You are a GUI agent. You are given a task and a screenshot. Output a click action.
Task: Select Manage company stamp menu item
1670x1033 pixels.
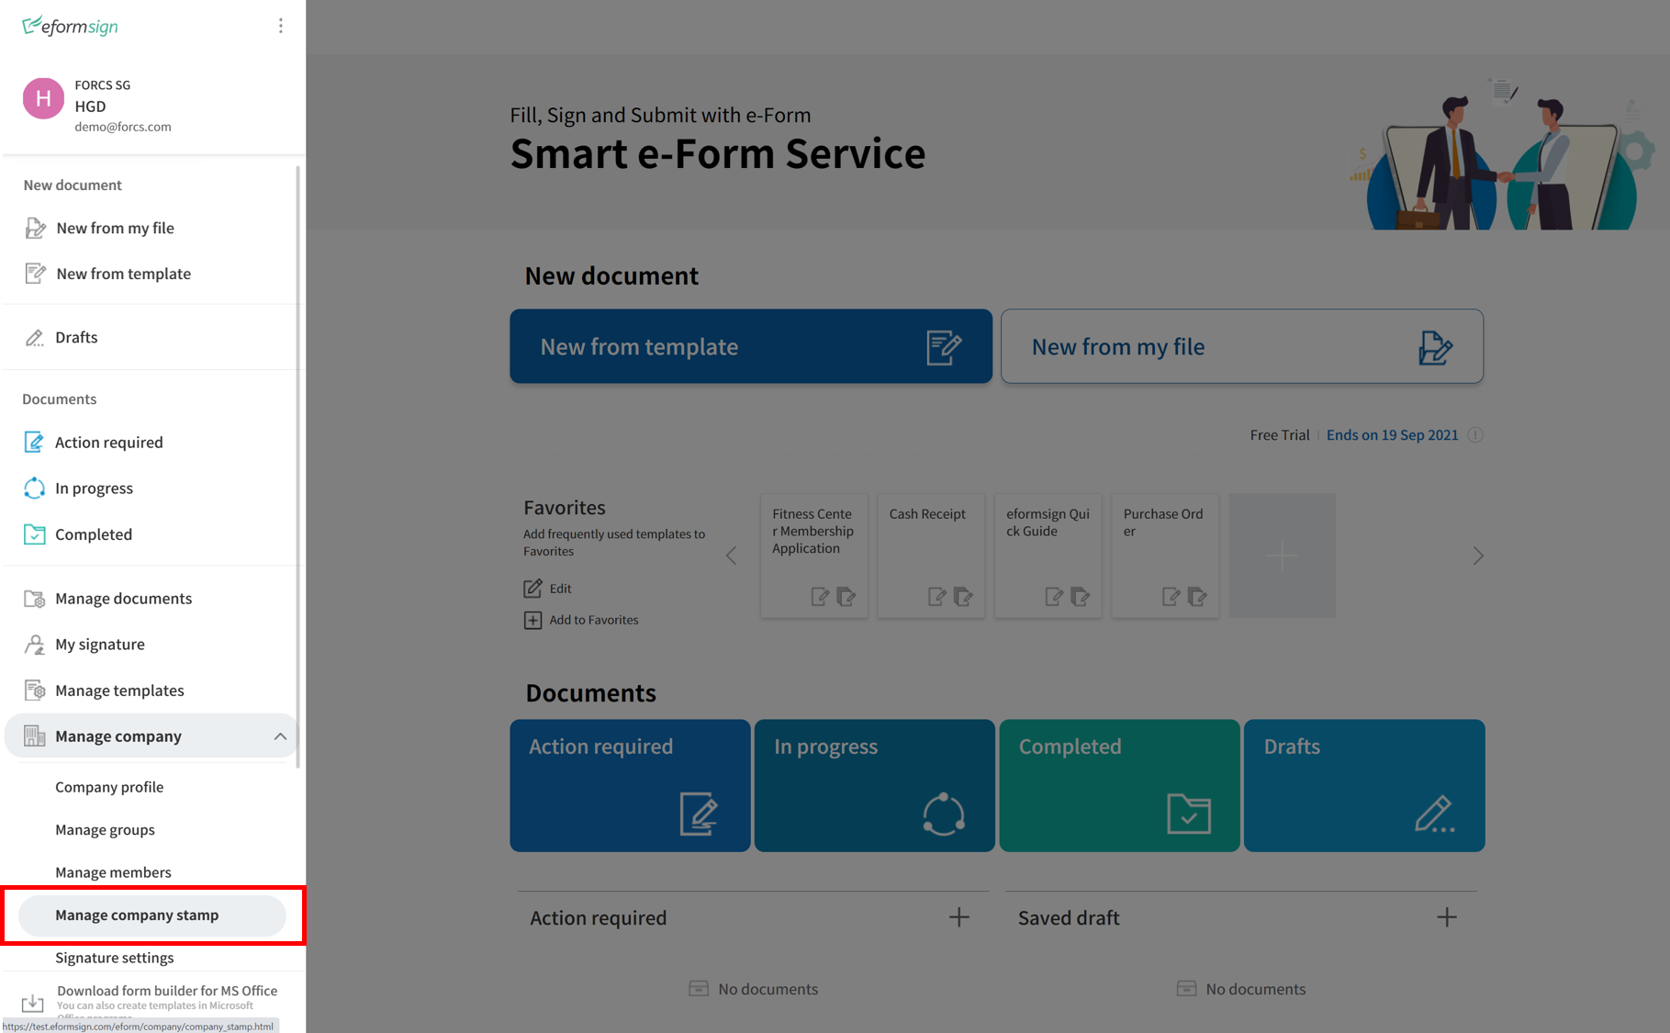pyautogui.click(x=152, y=915)
